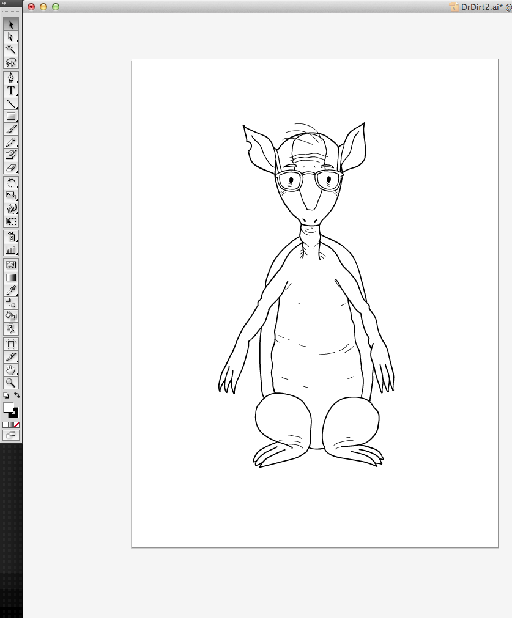Image resolution: width=512 pixels, height=618 pixels.
Task: Select the Live Paint Selection tool
Action: click(10, 329)
